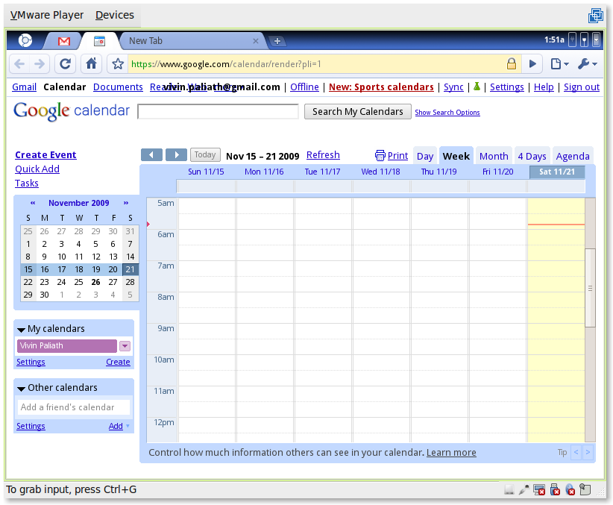Open the Gmail pinned tab

click(64, 41)
